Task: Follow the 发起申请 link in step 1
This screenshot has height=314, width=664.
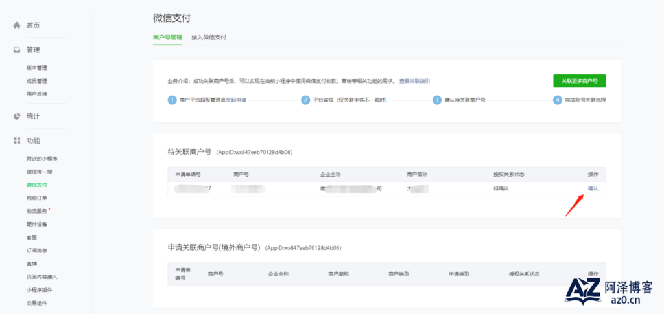Action: tap(236, 100)
